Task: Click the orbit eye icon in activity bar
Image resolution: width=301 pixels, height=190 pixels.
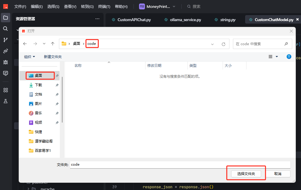Action: 6,51
